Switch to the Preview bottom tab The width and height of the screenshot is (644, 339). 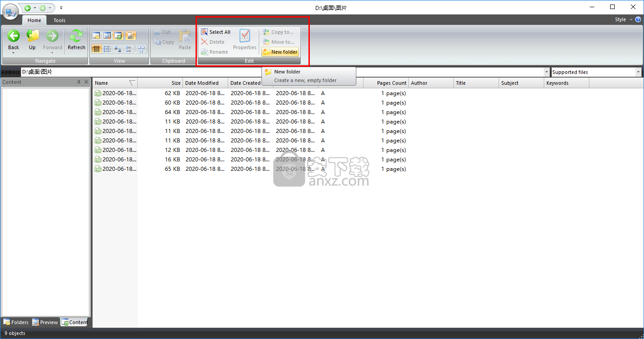(45, 322)
